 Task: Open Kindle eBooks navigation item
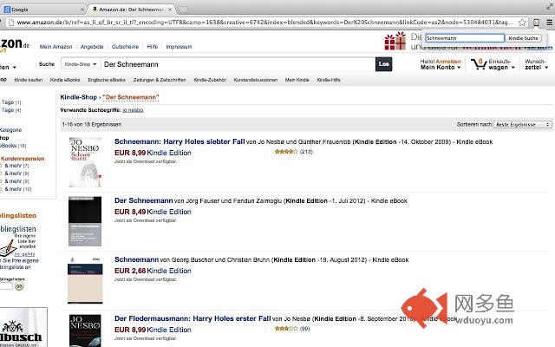pyautogui.click(x=65, y=80)
